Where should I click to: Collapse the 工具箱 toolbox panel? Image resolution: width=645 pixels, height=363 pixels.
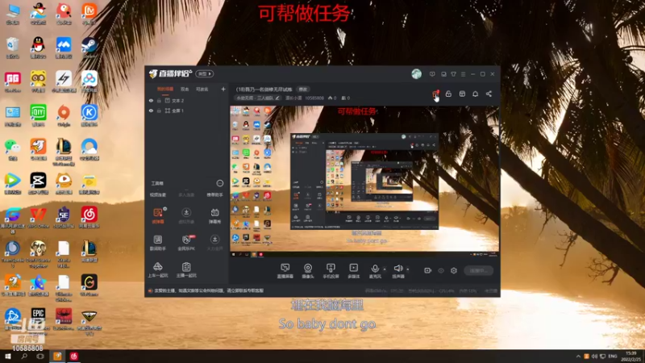[x=219, y=183]
